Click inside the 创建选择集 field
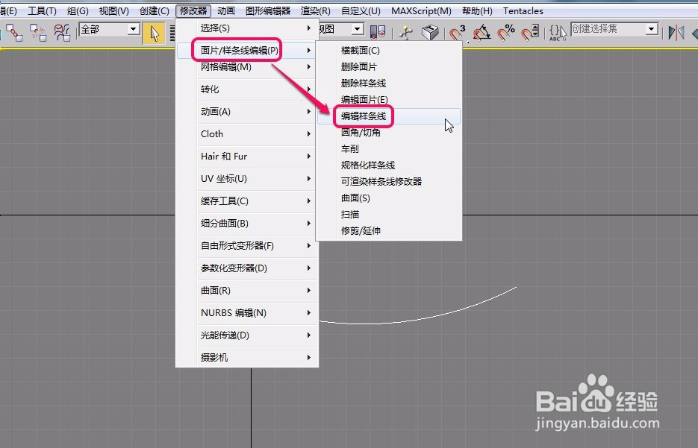 pos(608,29)
